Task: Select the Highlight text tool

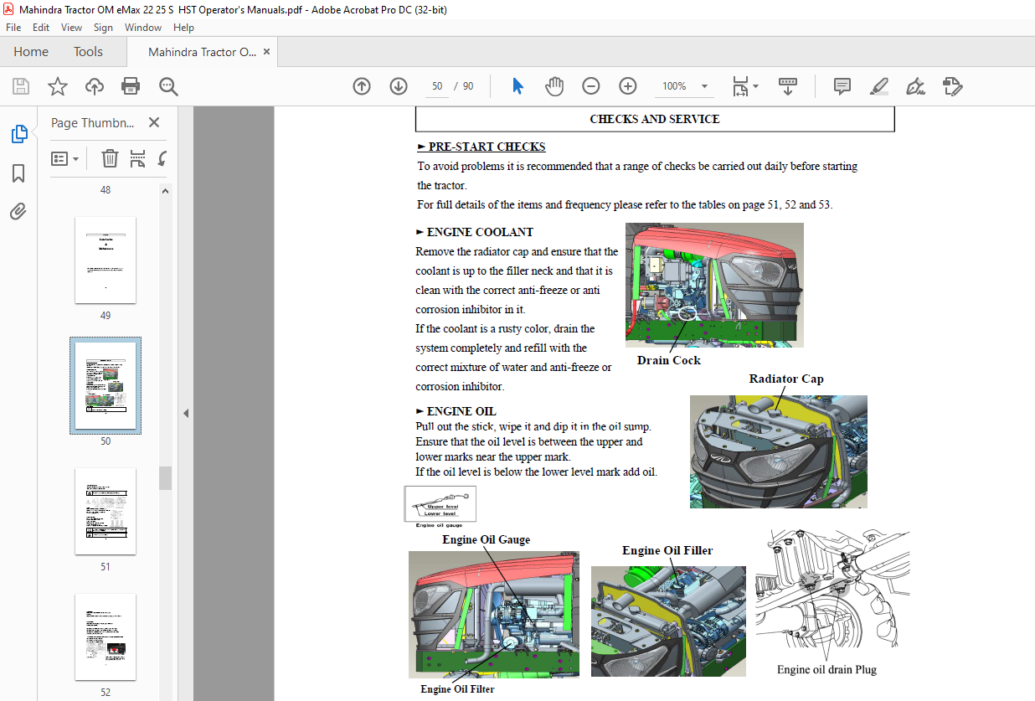Action: coord(878,86)
